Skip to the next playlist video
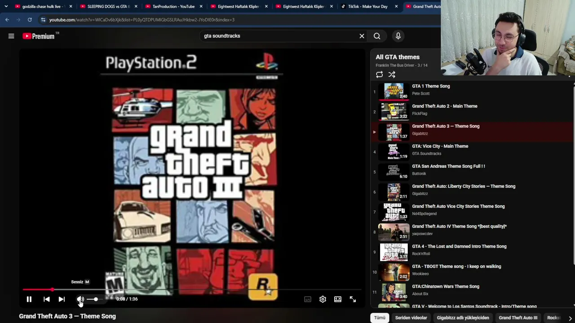 pyautogui.click(x=62, y=299)
